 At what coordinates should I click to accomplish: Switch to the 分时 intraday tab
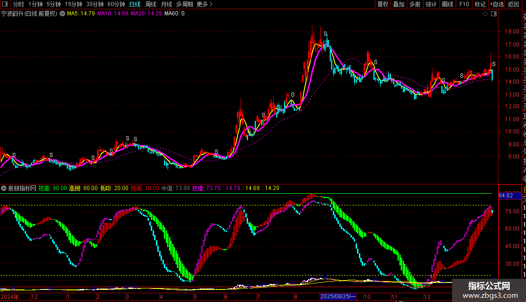18,5
